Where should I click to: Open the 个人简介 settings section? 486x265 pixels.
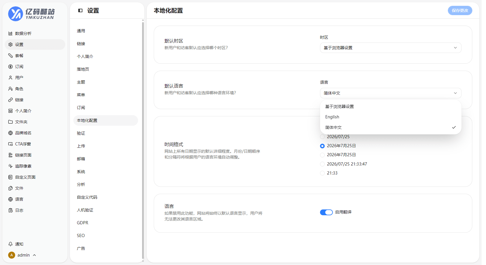[106, 56]
